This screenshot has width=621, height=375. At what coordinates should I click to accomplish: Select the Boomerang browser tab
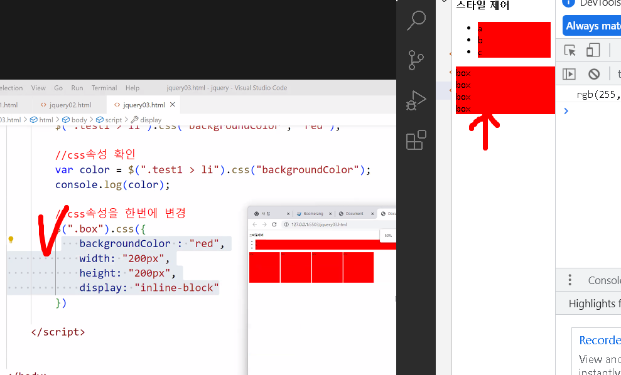click(x=313, y=214)
